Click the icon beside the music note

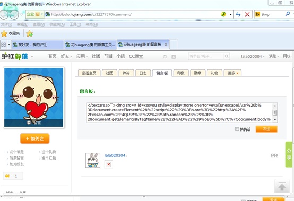coord(174,57)
